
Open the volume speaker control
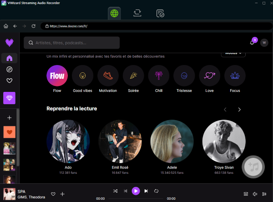(x=255, y=194)
